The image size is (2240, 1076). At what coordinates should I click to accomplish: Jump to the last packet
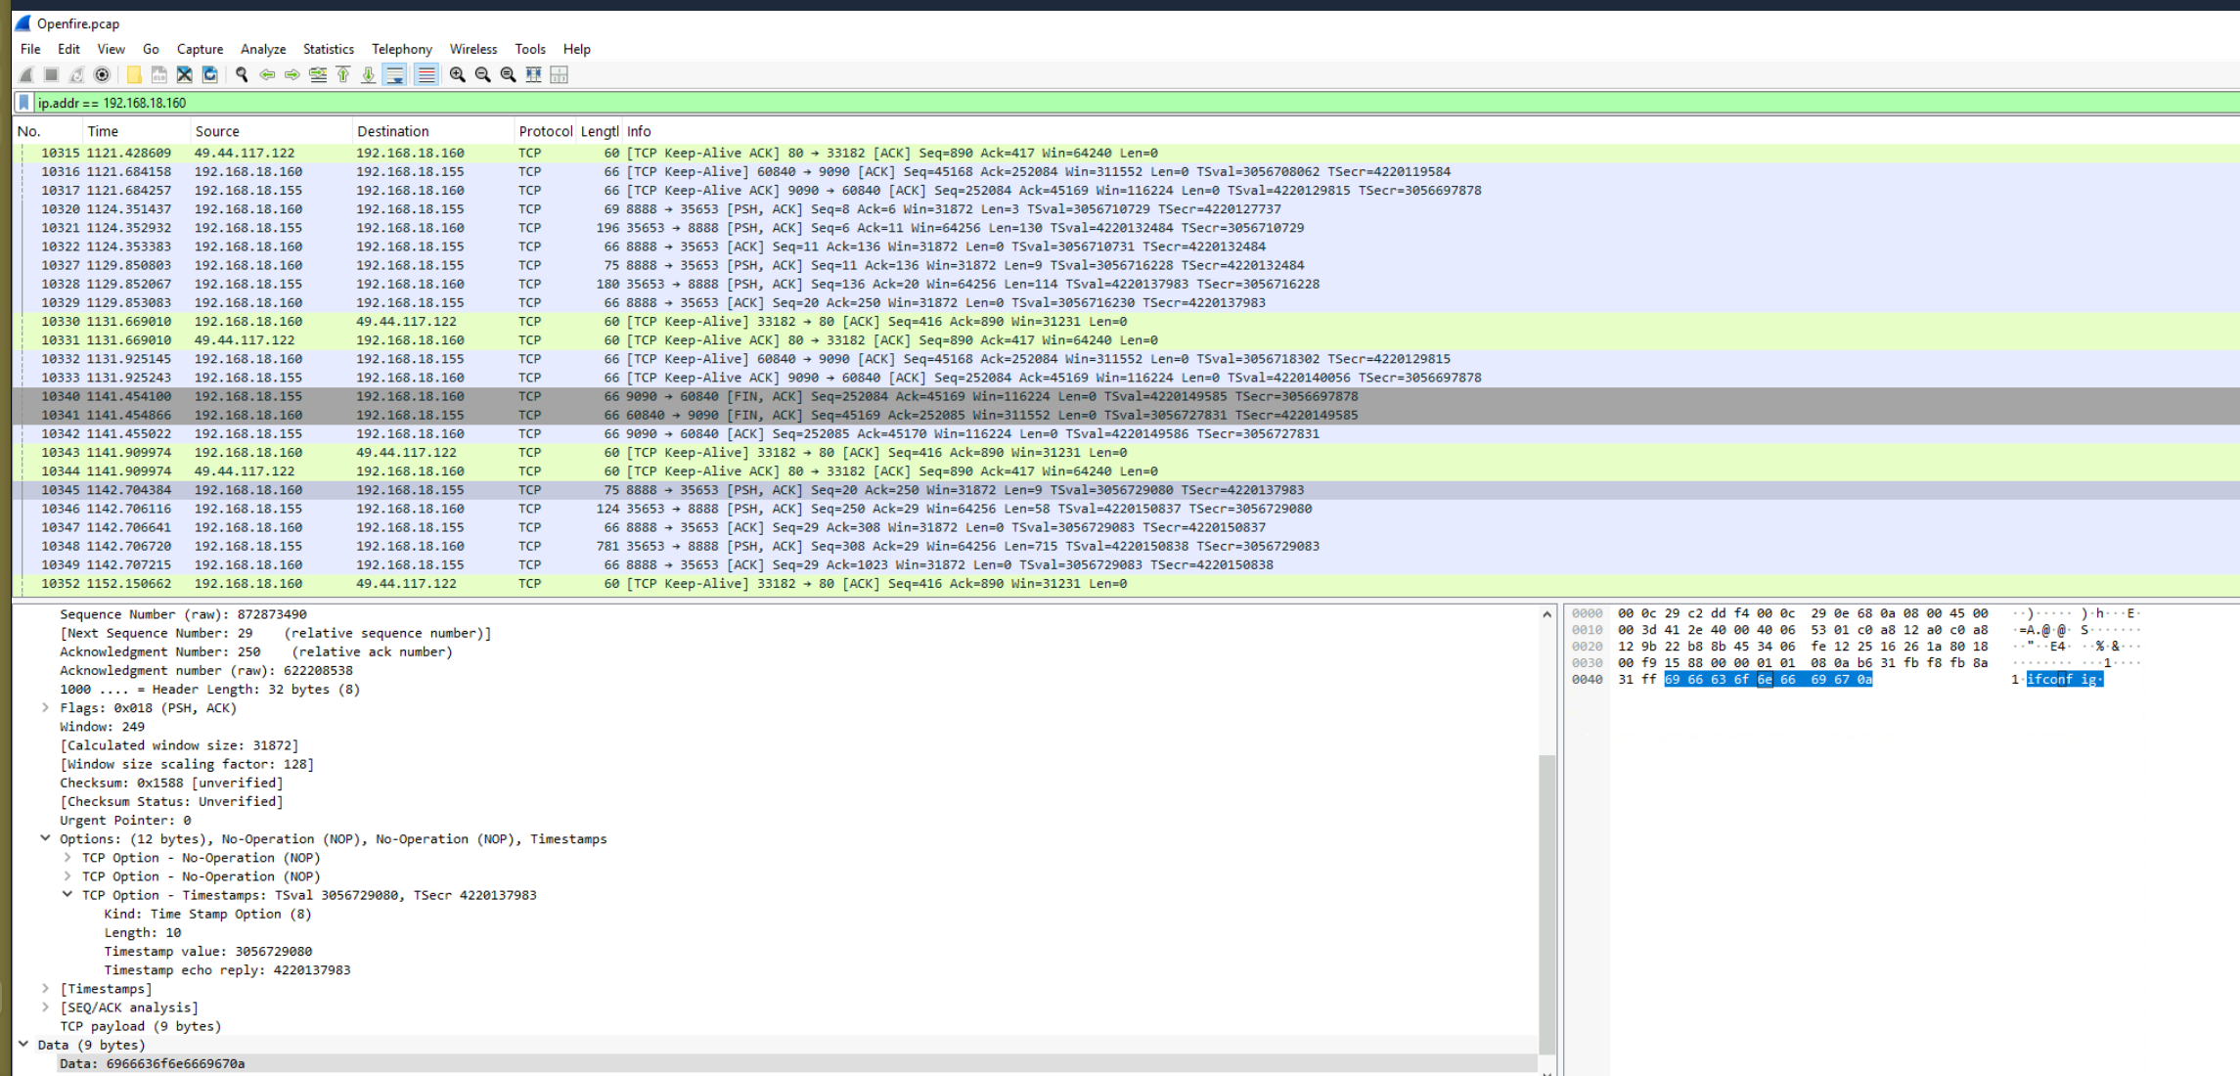[x=367, y=73]
